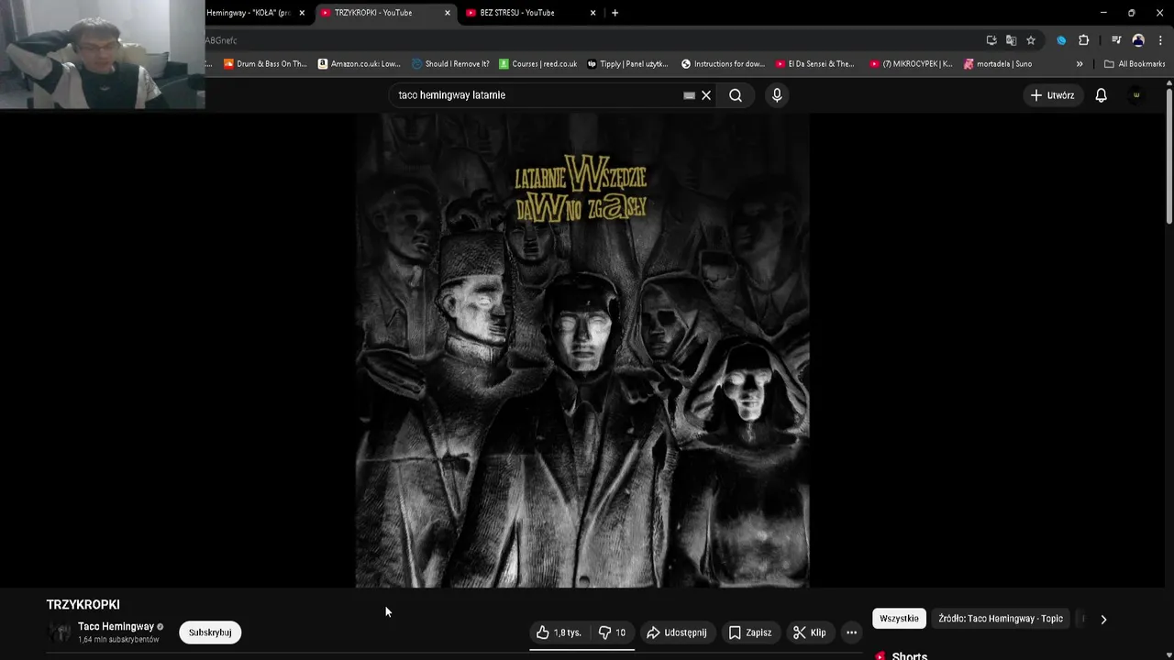The height and width of the screenshot is (660, 1174).
Task: Create a clip with the Klip button
Action: pyautogui.click(x=810, y=632)
